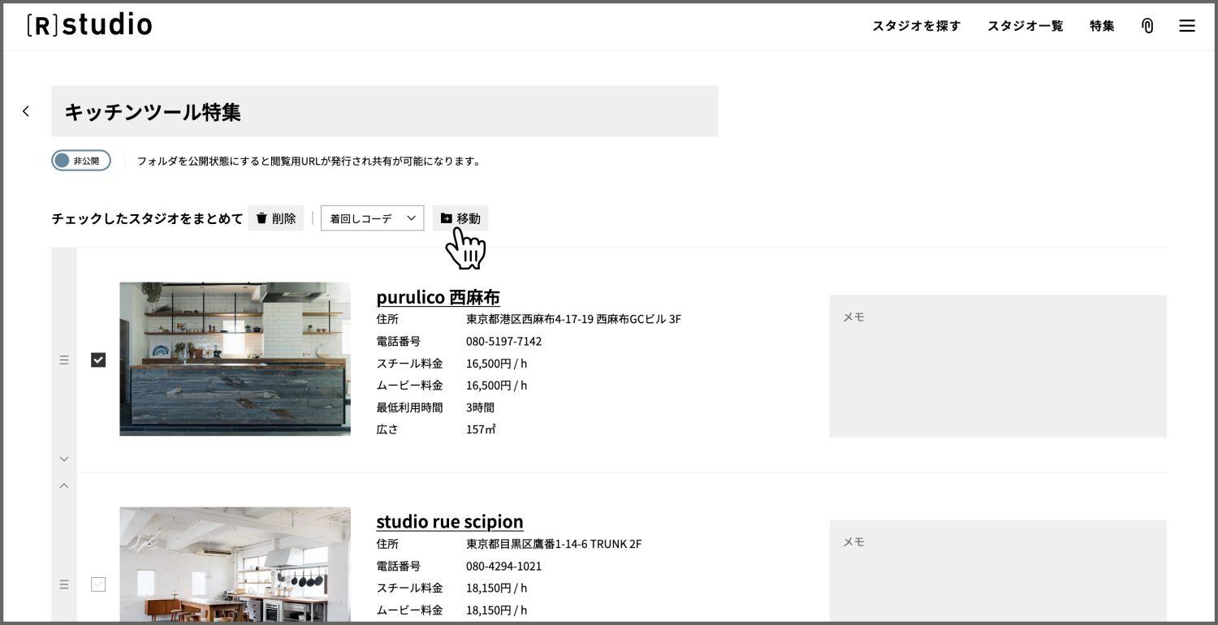Click drag handle for purulico 西麻布
Viewport: 1218px width, 625px height.
click(x=64, y=360)
